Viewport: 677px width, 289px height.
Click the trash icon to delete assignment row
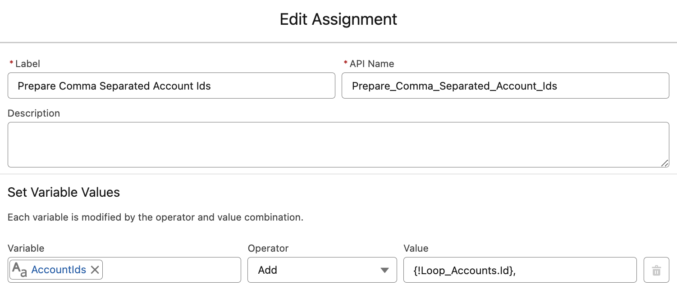[x=657, y=270]
